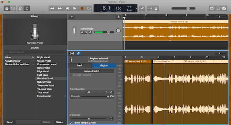Toggle input monitoring on sample track
The height and width of the screenshot is (125, 231).
pyautogui.click(x=90, y=32)
